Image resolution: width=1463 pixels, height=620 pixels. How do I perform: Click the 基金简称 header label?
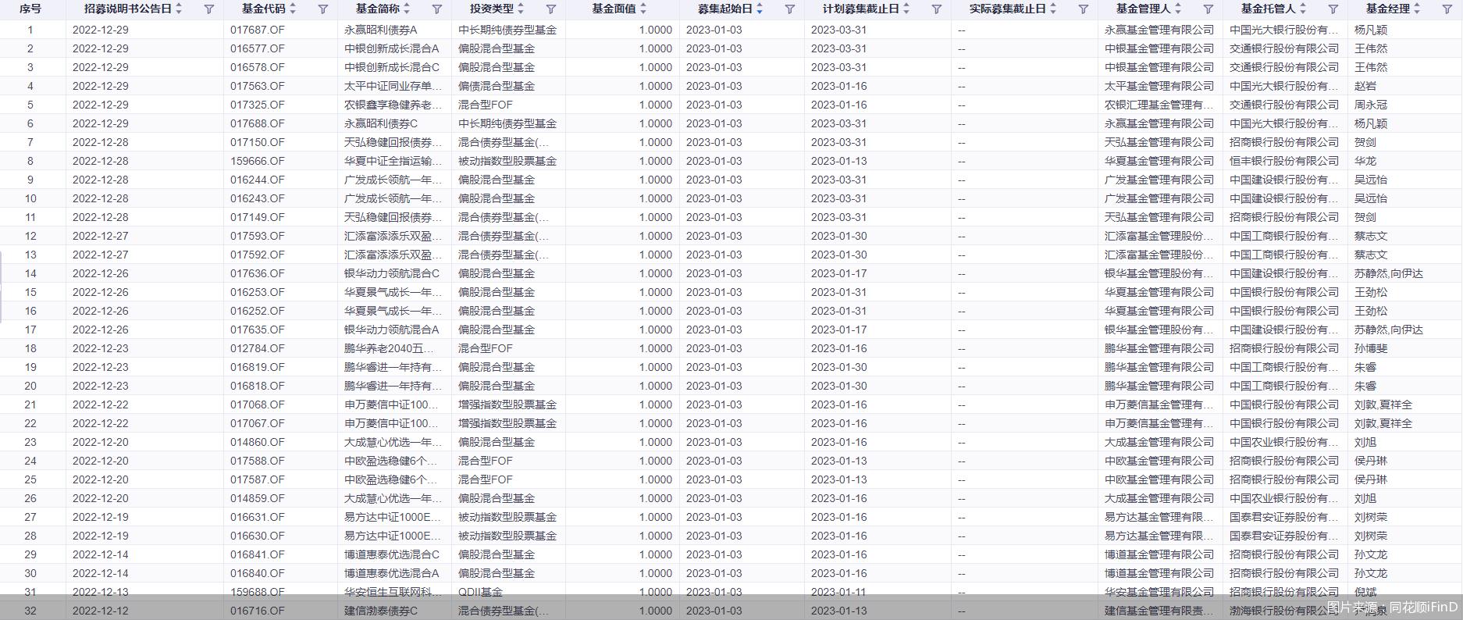tap(378, 9)
